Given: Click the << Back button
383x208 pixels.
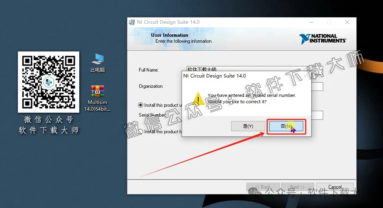Looking at the screenshot, I should [x=263, y=187].
